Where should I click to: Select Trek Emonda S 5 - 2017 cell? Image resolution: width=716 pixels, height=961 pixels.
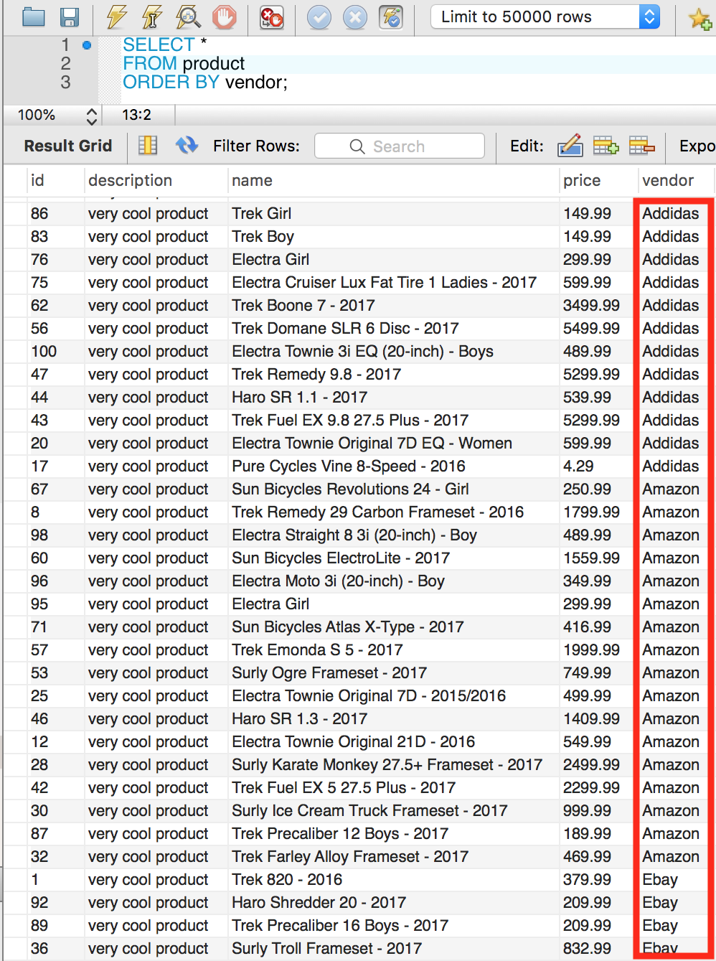point(393,650)
